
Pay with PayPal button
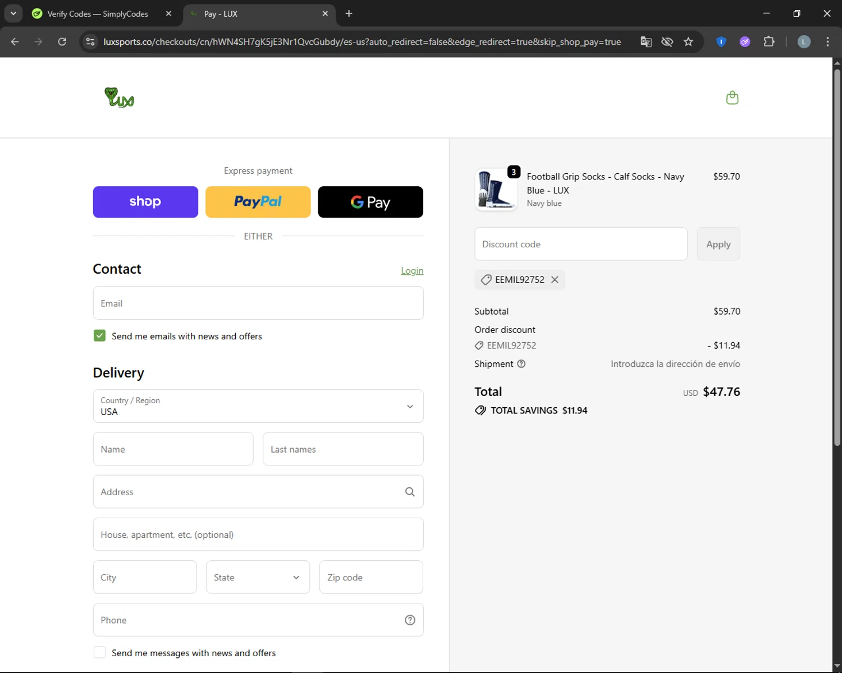pos(258,202)
